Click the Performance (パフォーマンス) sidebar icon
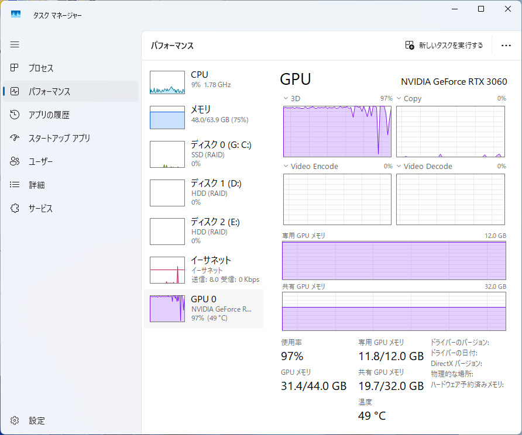This screenshot has height=435, width=522. (x=14, y=91)
